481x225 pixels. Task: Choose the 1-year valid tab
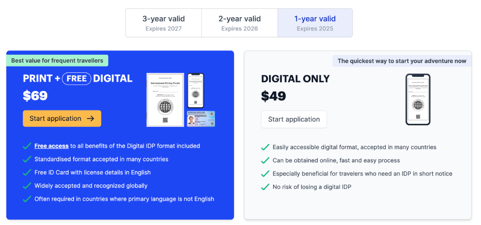tap(315, 23)
